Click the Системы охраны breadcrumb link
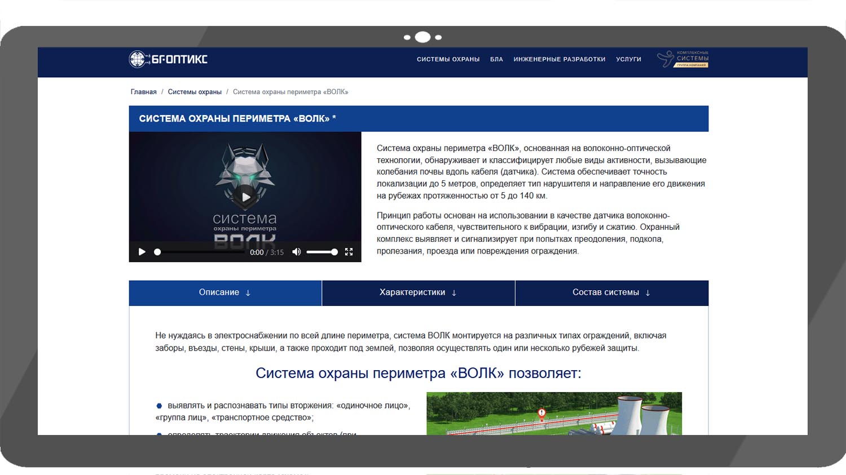Image resolution: width=846 pixels, height=475 pixels. (195, 92)
